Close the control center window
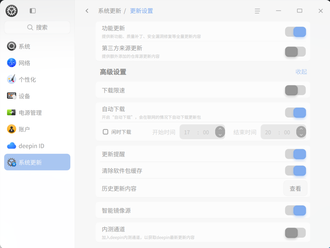The image size is (330, 248). pyautogui.click(x=320, y=11)
